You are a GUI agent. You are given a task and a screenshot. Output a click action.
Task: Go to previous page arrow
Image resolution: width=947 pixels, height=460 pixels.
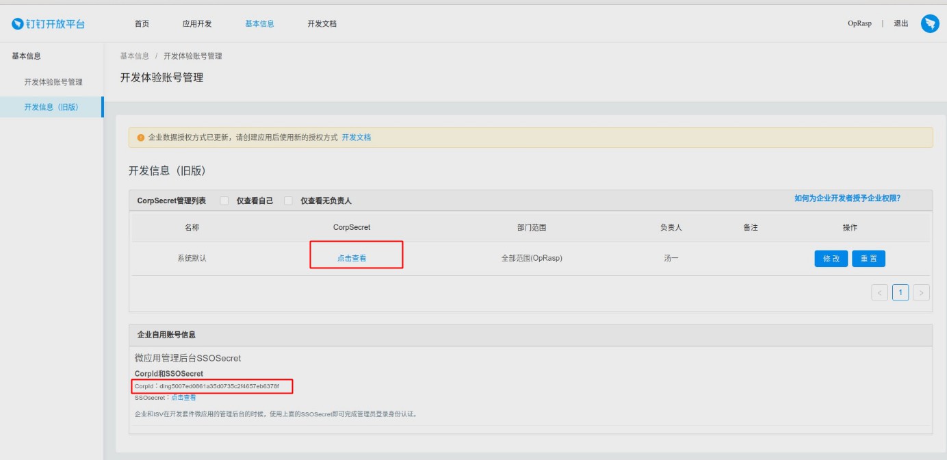879,293
